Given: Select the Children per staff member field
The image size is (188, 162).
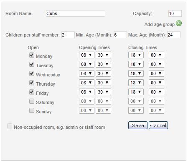Looking at the screenshot, I should click(68, 35).
